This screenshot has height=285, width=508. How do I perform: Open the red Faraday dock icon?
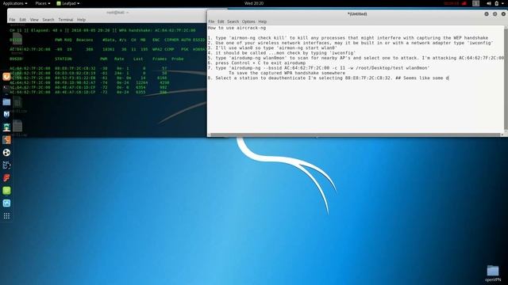[x=6, y=177]
